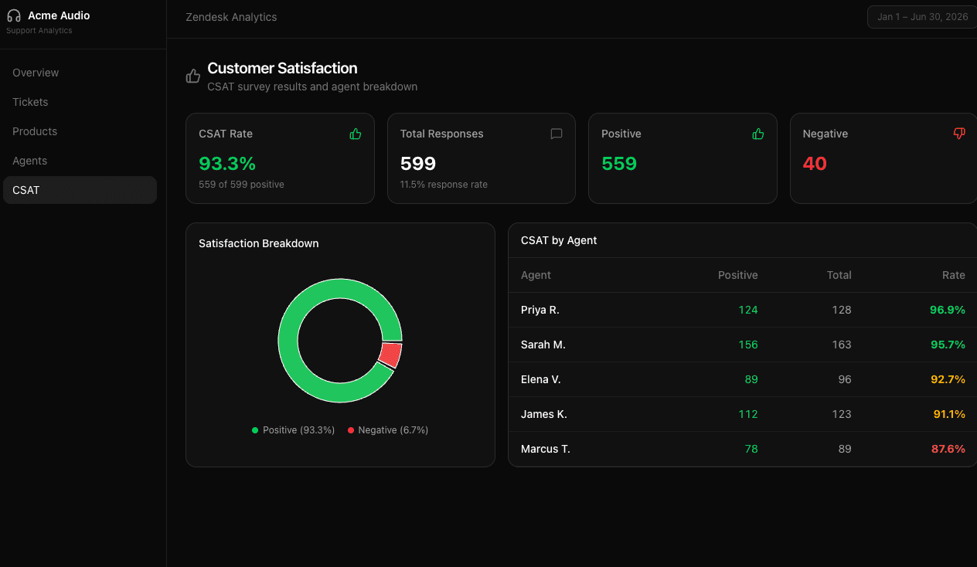This screenshot has height=567, width=977.
Task: Click the thumbs-up icon beside Customer Satisfaction heading
Action: pyautogui.click(x=192, y=75)
